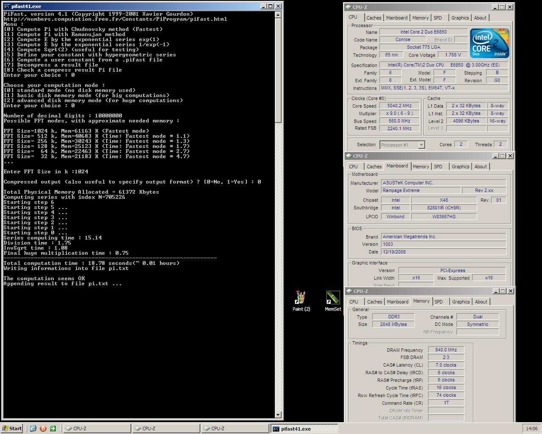542x434 pixels.
Task: Open the Processor #1 selection dropdown
Action: [x=421, y=145]
